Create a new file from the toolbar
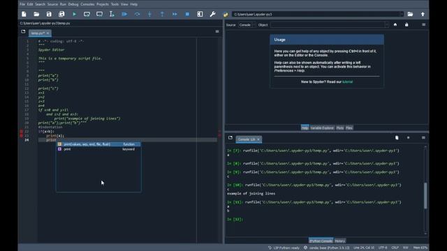The image size is (447, 251). [x=24, y=14]
